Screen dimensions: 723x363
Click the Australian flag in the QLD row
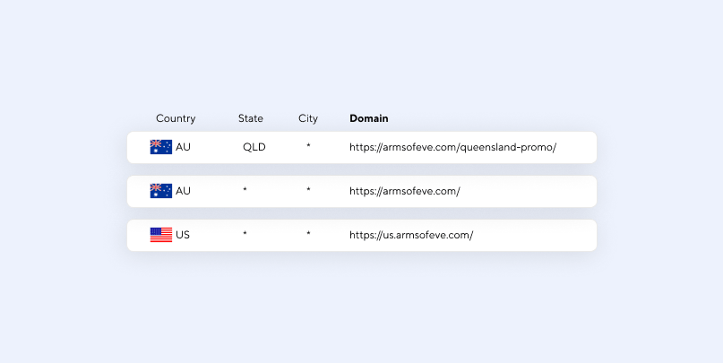161,147
